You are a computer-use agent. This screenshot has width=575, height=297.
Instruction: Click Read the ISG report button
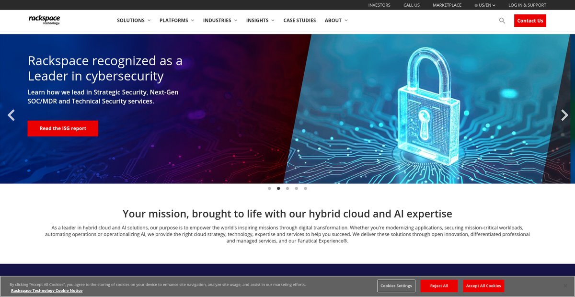click(63, 128)
